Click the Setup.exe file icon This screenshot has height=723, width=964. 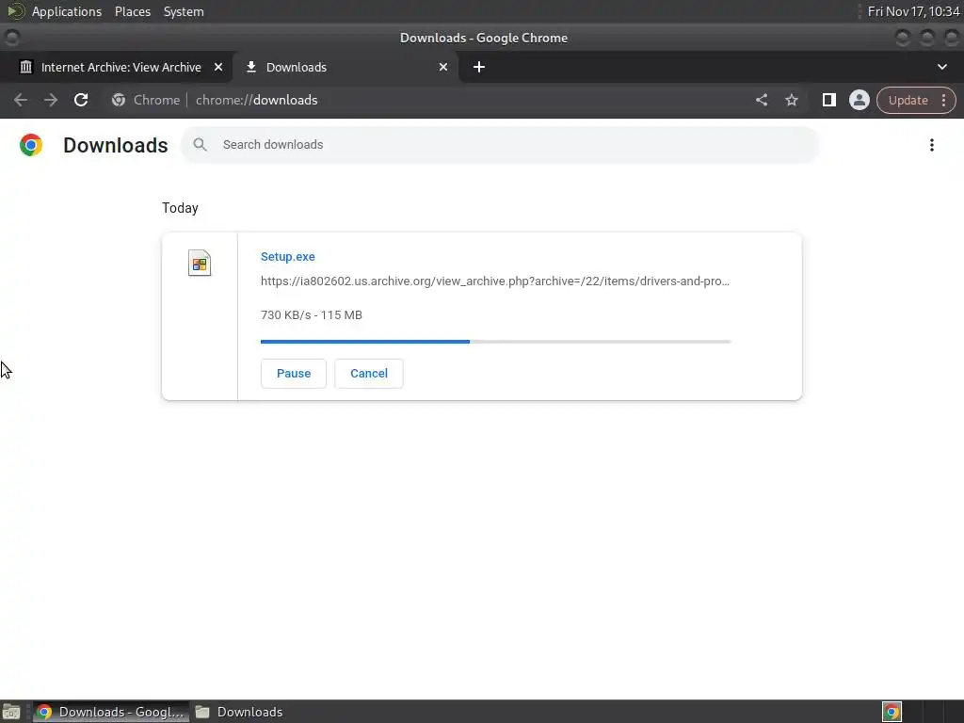[200, 264]
